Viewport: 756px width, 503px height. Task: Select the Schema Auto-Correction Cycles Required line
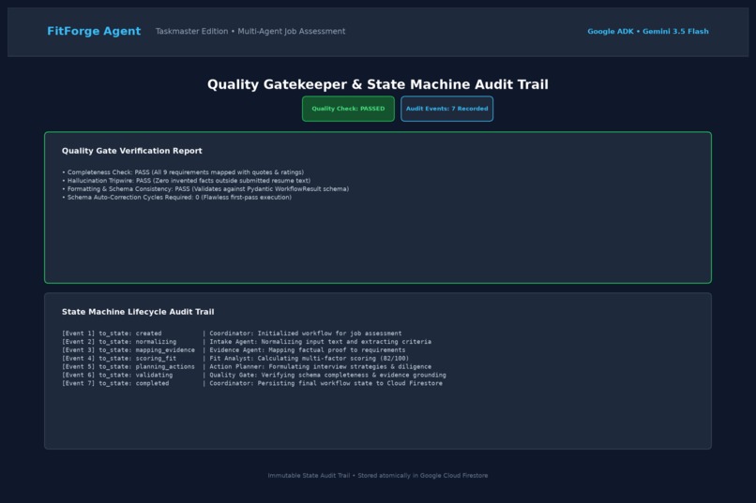176,198
